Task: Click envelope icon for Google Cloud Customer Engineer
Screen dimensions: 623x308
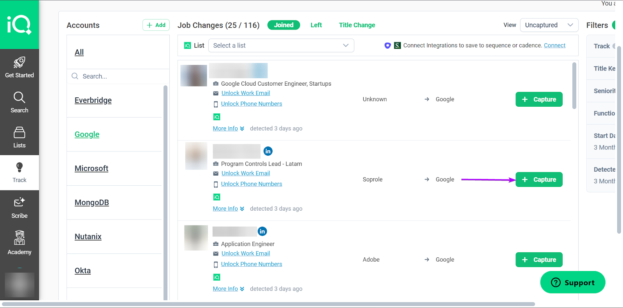Action: pos(216,93)
